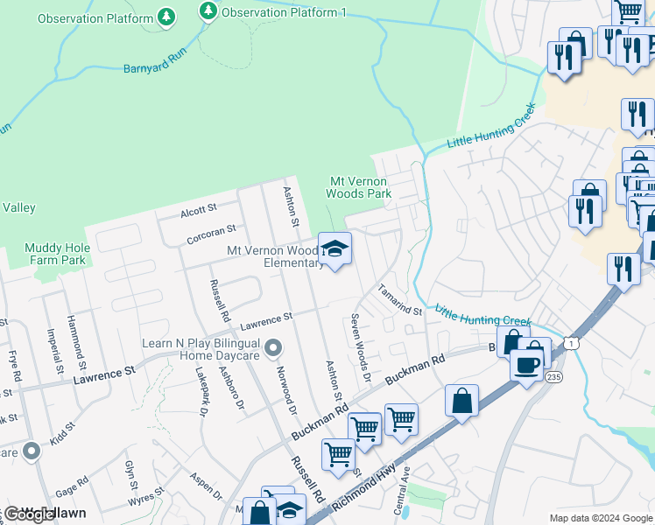Click shopping bag marker behind restaurant near Woods Park
This screenshot has width=655, height=525.
[590, 190]
